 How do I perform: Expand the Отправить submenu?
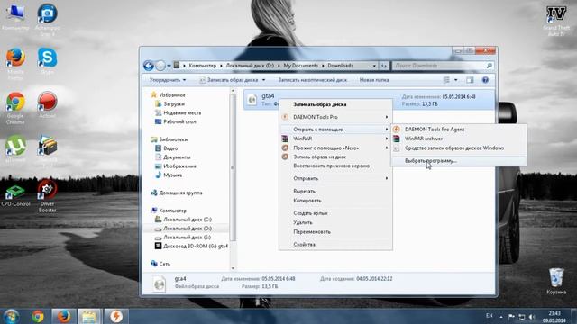pos(335,178)
